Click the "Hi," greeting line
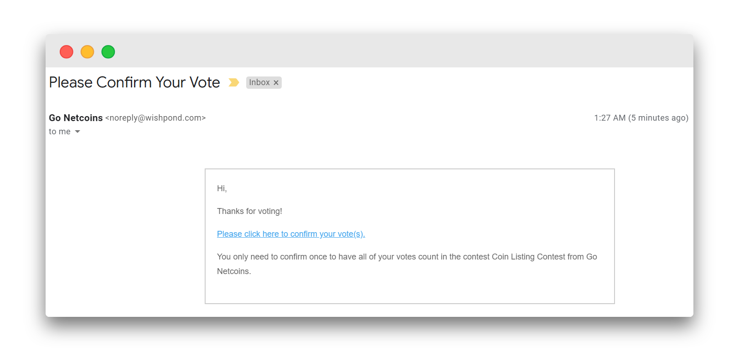The image size is (739, 351). click(222, 188)
